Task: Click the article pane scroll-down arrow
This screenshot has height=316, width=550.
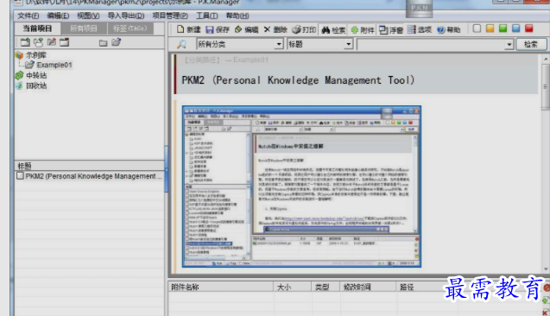Action: [546, 269]
